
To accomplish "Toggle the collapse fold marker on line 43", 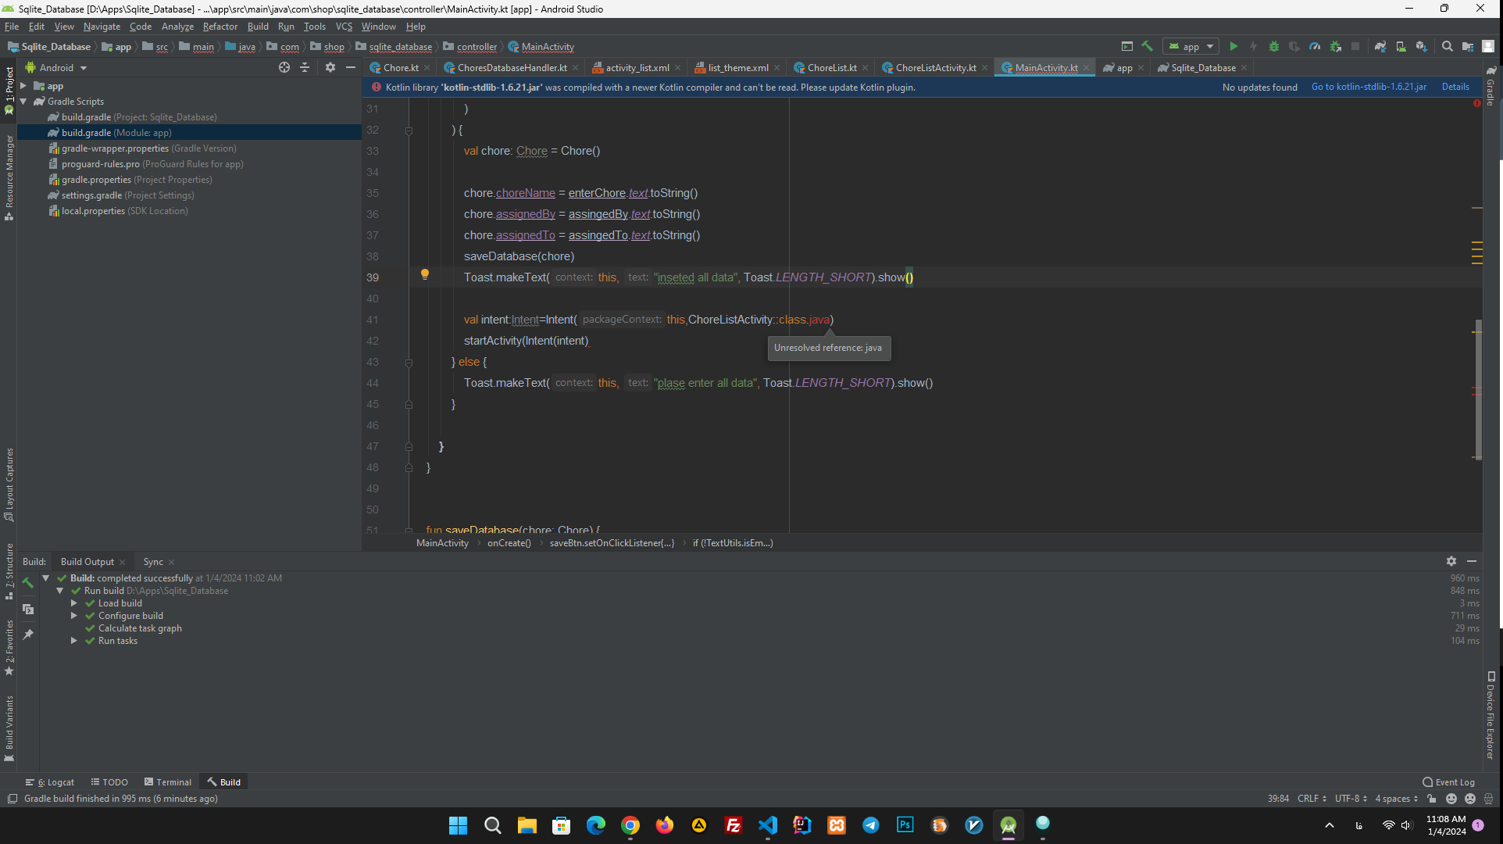I will [x=409, y=362].
